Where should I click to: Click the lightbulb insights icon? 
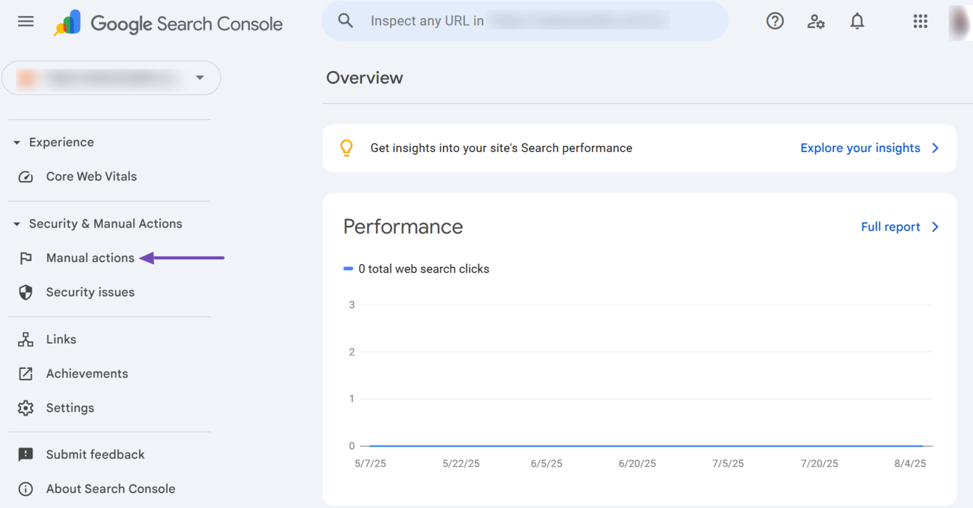[x=346, y=148]
